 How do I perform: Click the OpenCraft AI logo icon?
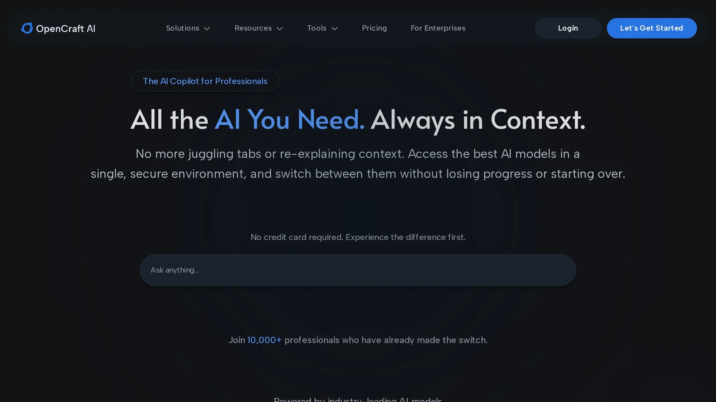[27, 28]
